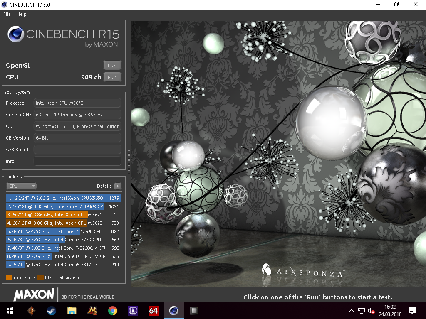Run the OpenGL benchmark
The width and height of the screenshot is (426, 319).
[112, 66]
